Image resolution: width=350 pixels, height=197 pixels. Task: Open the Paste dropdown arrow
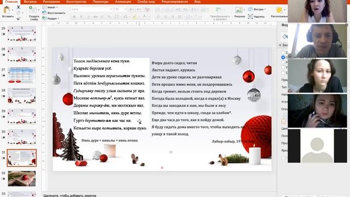(12, 10)
